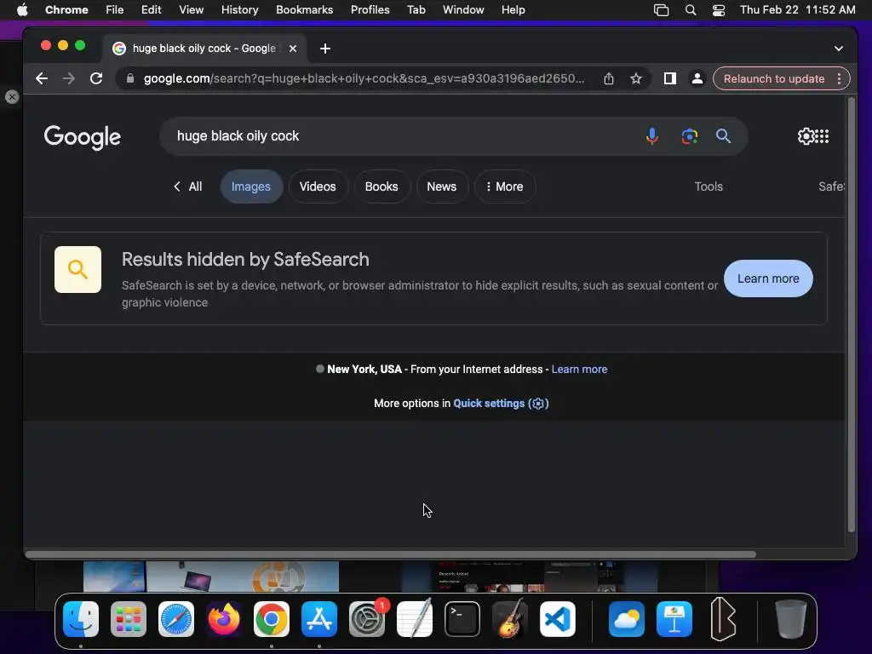Open Chrome side panel icon
This screenshot has height=654, width=872.
coord(670,78)
